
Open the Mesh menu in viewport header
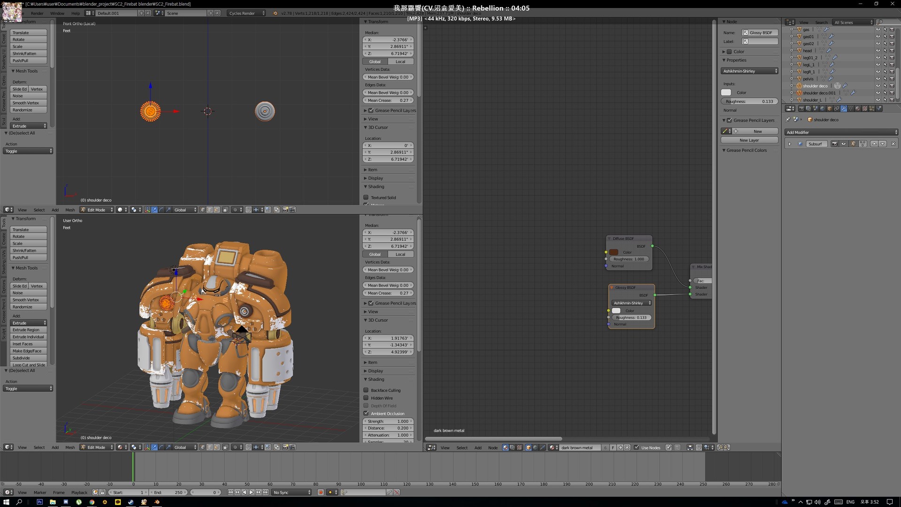coord(70,447)
